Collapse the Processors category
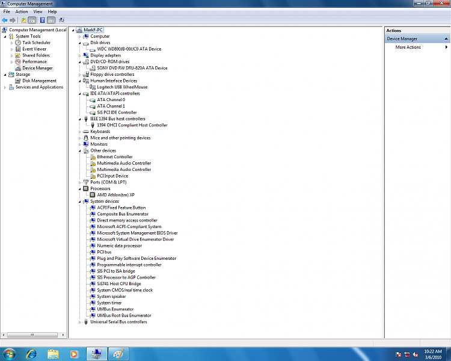Viewport: 451px width, 361px height. pyautogui.click(x=79, y=189)
